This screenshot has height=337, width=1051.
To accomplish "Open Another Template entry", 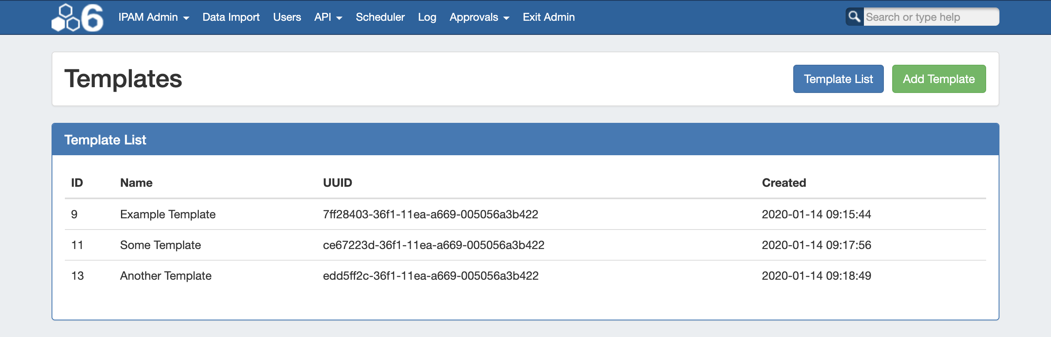I will point(165,276).
